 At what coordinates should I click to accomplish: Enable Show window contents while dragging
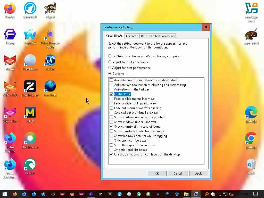coord(111,136)
